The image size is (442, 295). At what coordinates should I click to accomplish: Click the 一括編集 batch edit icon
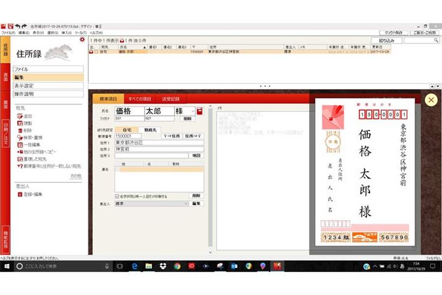[x=19, y=145]
